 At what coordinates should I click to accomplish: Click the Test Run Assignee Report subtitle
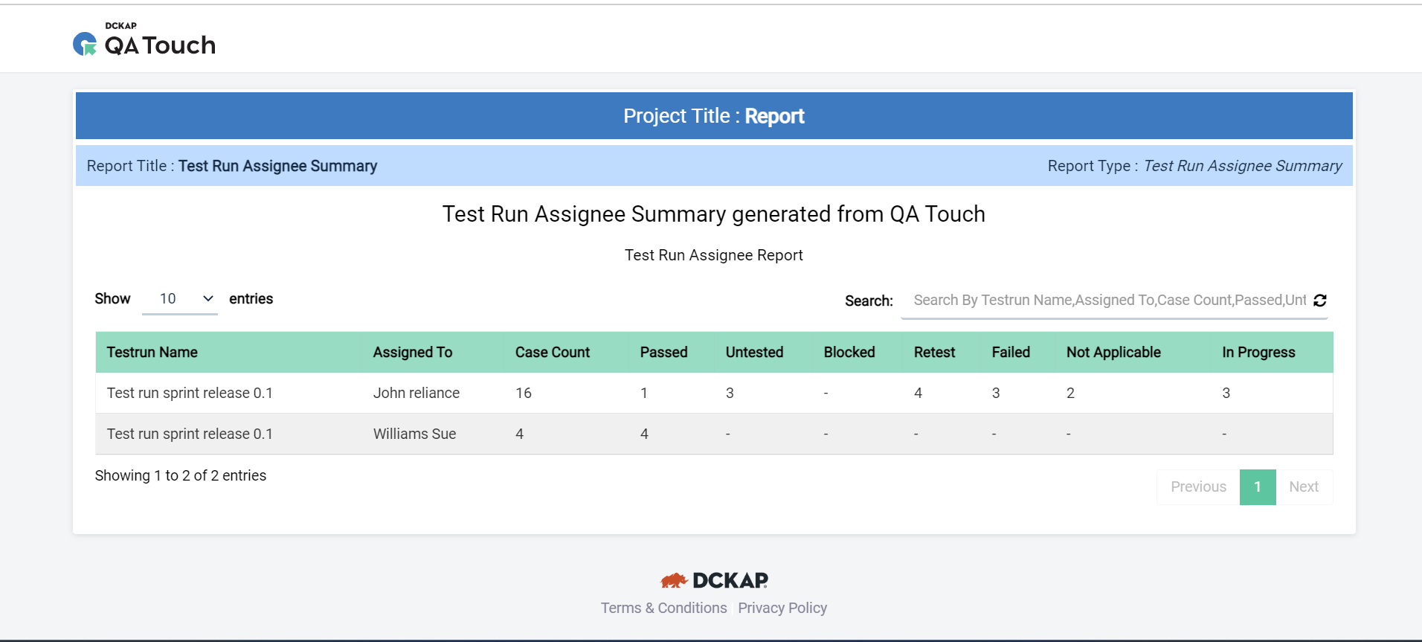point(714,255)
